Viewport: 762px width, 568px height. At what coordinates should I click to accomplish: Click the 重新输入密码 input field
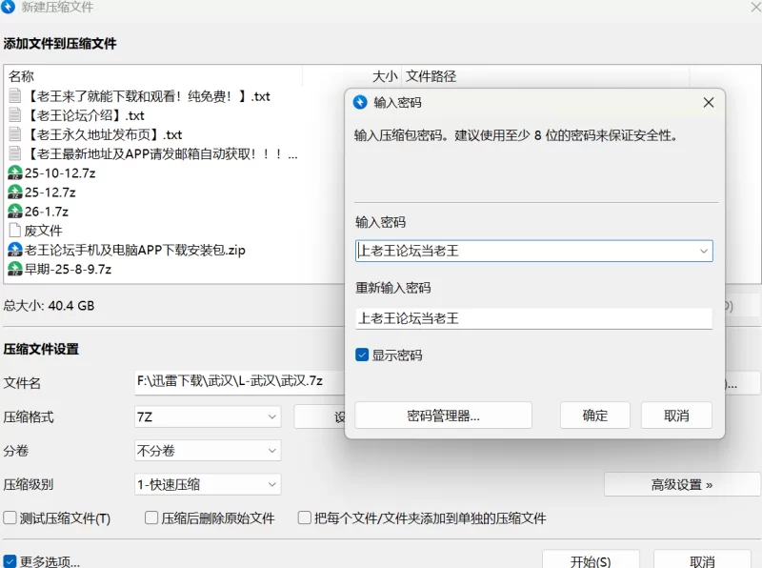click(x=533, y=318)
